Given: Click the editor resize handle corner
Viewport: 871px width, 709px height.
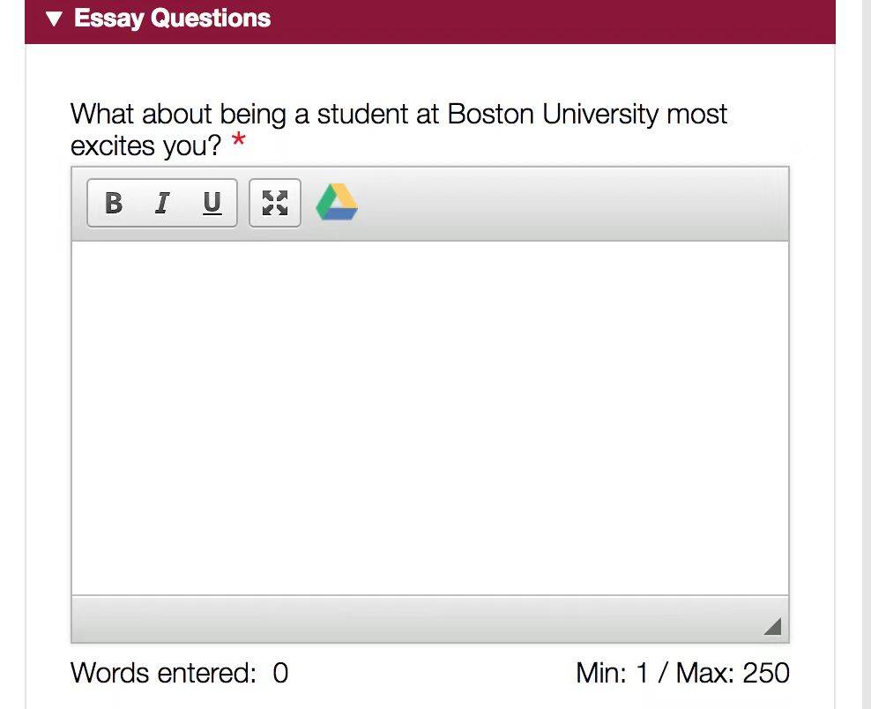Looking at the screenshot, I should (x=772, y=626).
